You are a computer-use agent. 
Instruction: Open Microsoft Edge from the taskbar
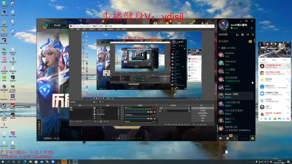[x=25, y=162]
